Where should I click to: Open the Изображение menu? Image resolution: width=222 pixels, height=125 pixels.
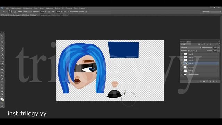tap(28, 8)
